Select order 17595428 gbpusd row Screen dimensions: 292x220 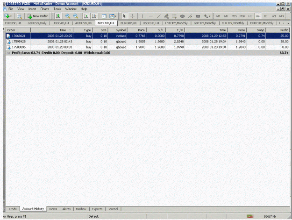point(148,42)
